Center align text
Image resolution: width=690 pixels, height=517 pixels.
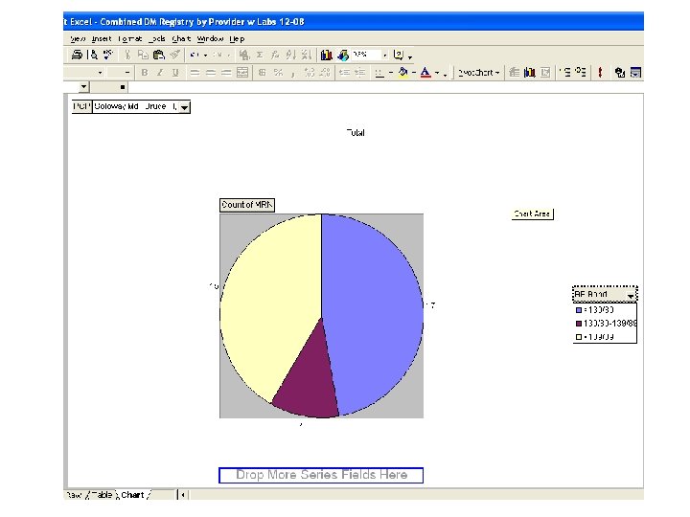(x=210, y=73)
